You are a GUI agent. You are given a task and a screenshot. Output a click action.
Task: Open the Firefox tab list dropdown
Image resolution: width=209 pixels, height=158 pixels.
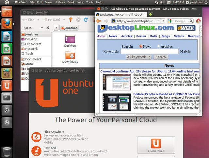point(199,14)
